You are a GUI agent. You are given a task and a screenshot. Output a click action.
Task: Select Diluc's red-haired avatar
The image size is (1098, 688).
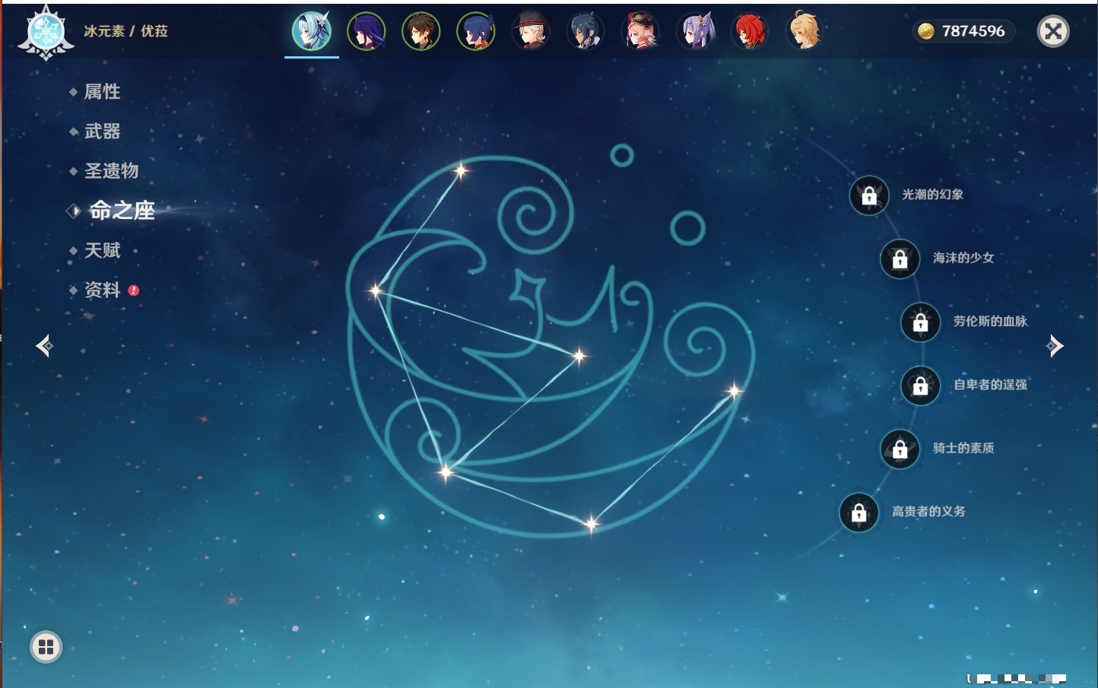coord(750,32)
